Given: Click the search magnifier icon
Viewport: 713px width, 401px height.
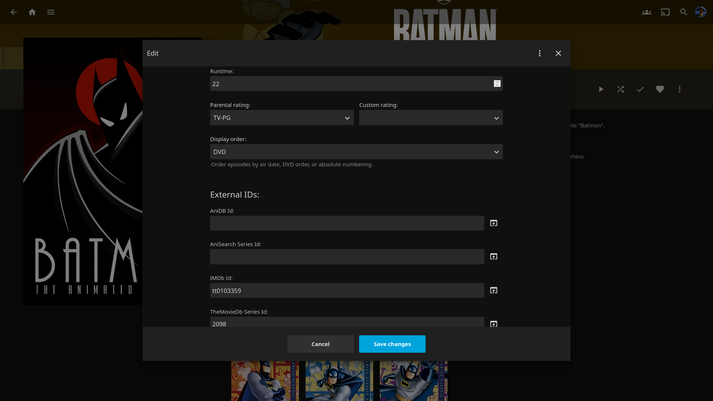Looking at the screenshot, I should tap(684, 12).
